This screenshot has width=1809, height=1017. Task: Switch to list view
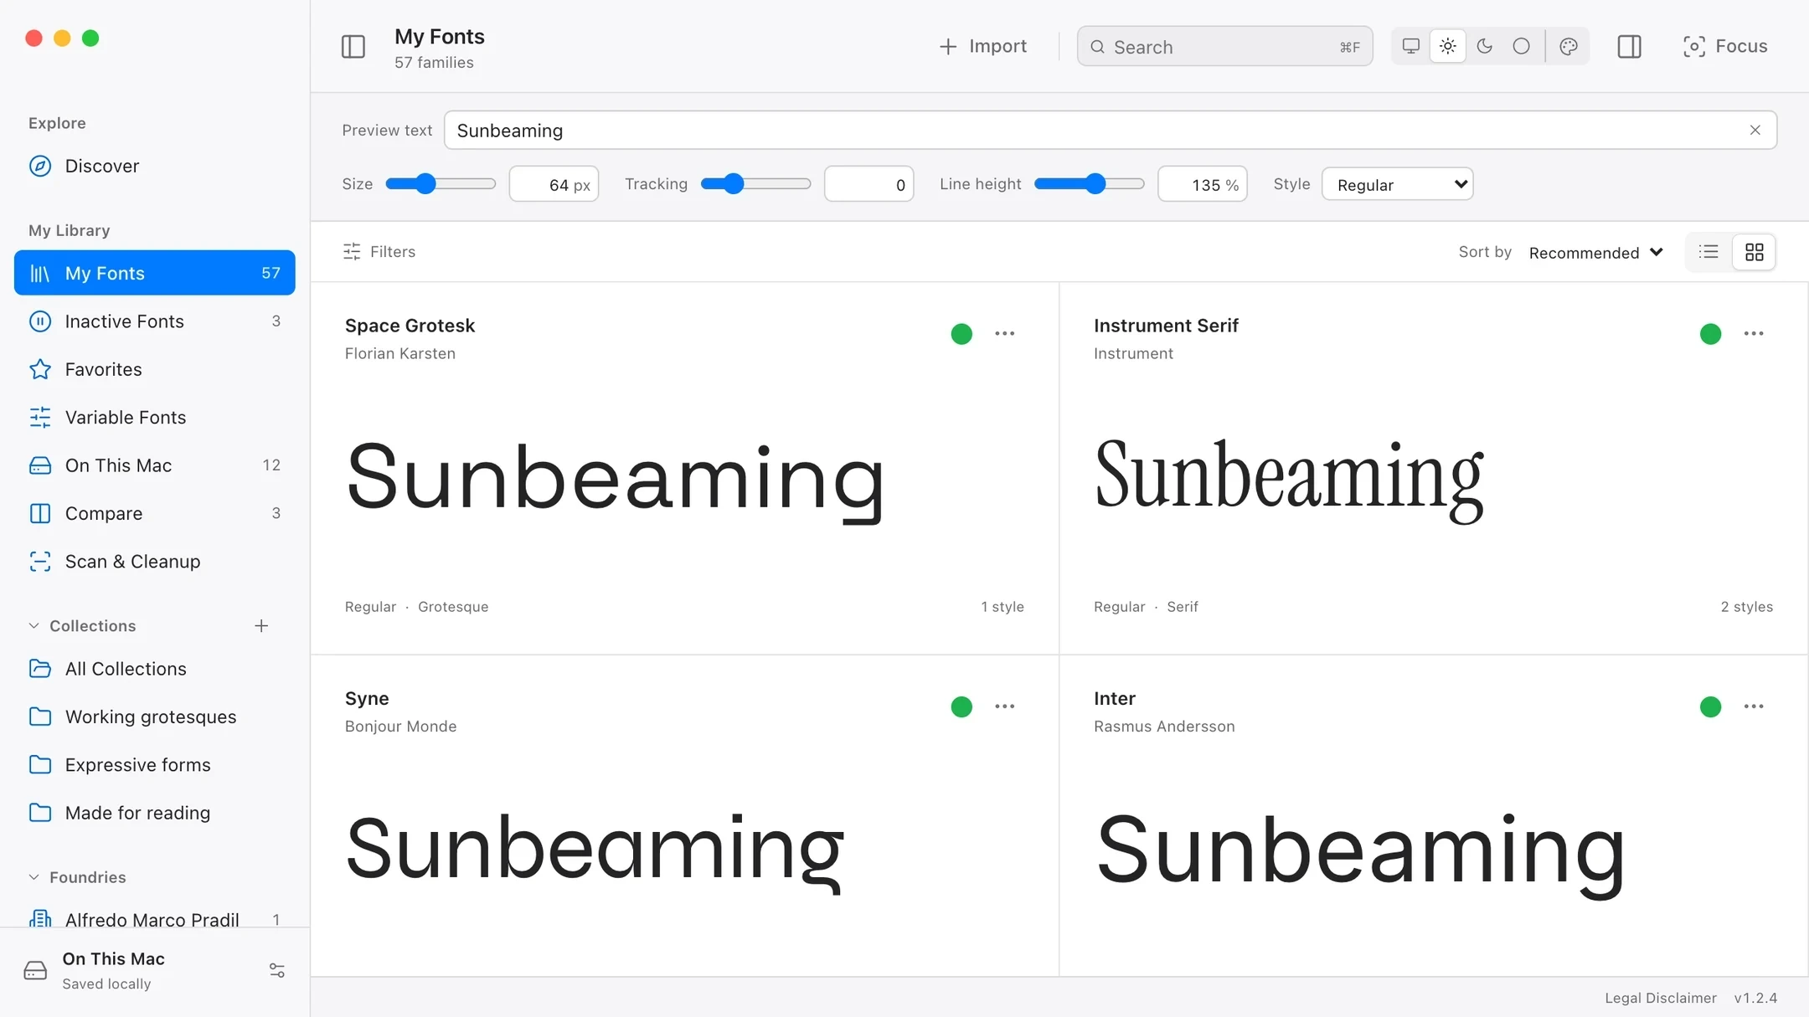1708,252
